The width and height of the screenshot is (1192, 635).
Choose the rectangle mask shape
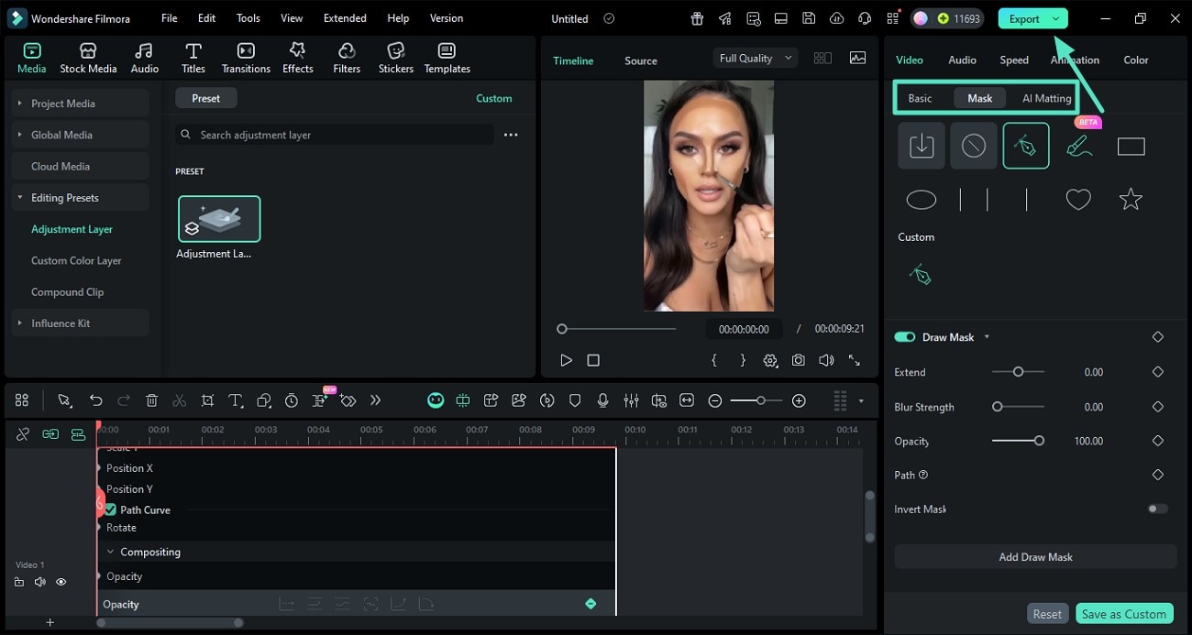(1131, 145)
